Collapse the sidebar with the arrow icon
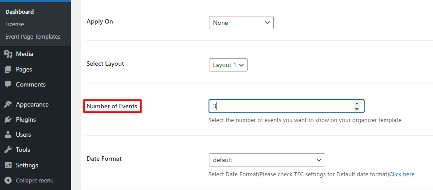The image size is (433, 190). click(8, 181)
